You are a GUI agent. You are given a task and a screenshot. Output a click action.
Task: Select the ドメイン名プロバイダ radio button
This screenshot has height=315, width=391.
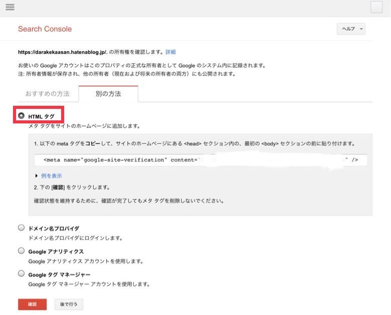click(x=21, y=227)
